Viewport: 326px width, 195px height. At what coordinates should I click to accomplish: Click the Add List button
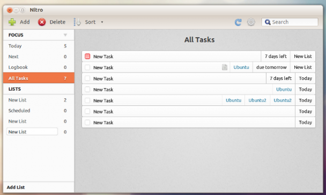pyautogui.click(x=16, y=187)
